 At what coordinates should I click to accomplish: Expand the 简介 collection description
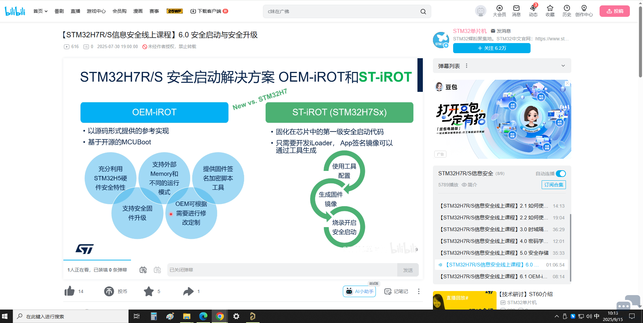coord(469,185)
